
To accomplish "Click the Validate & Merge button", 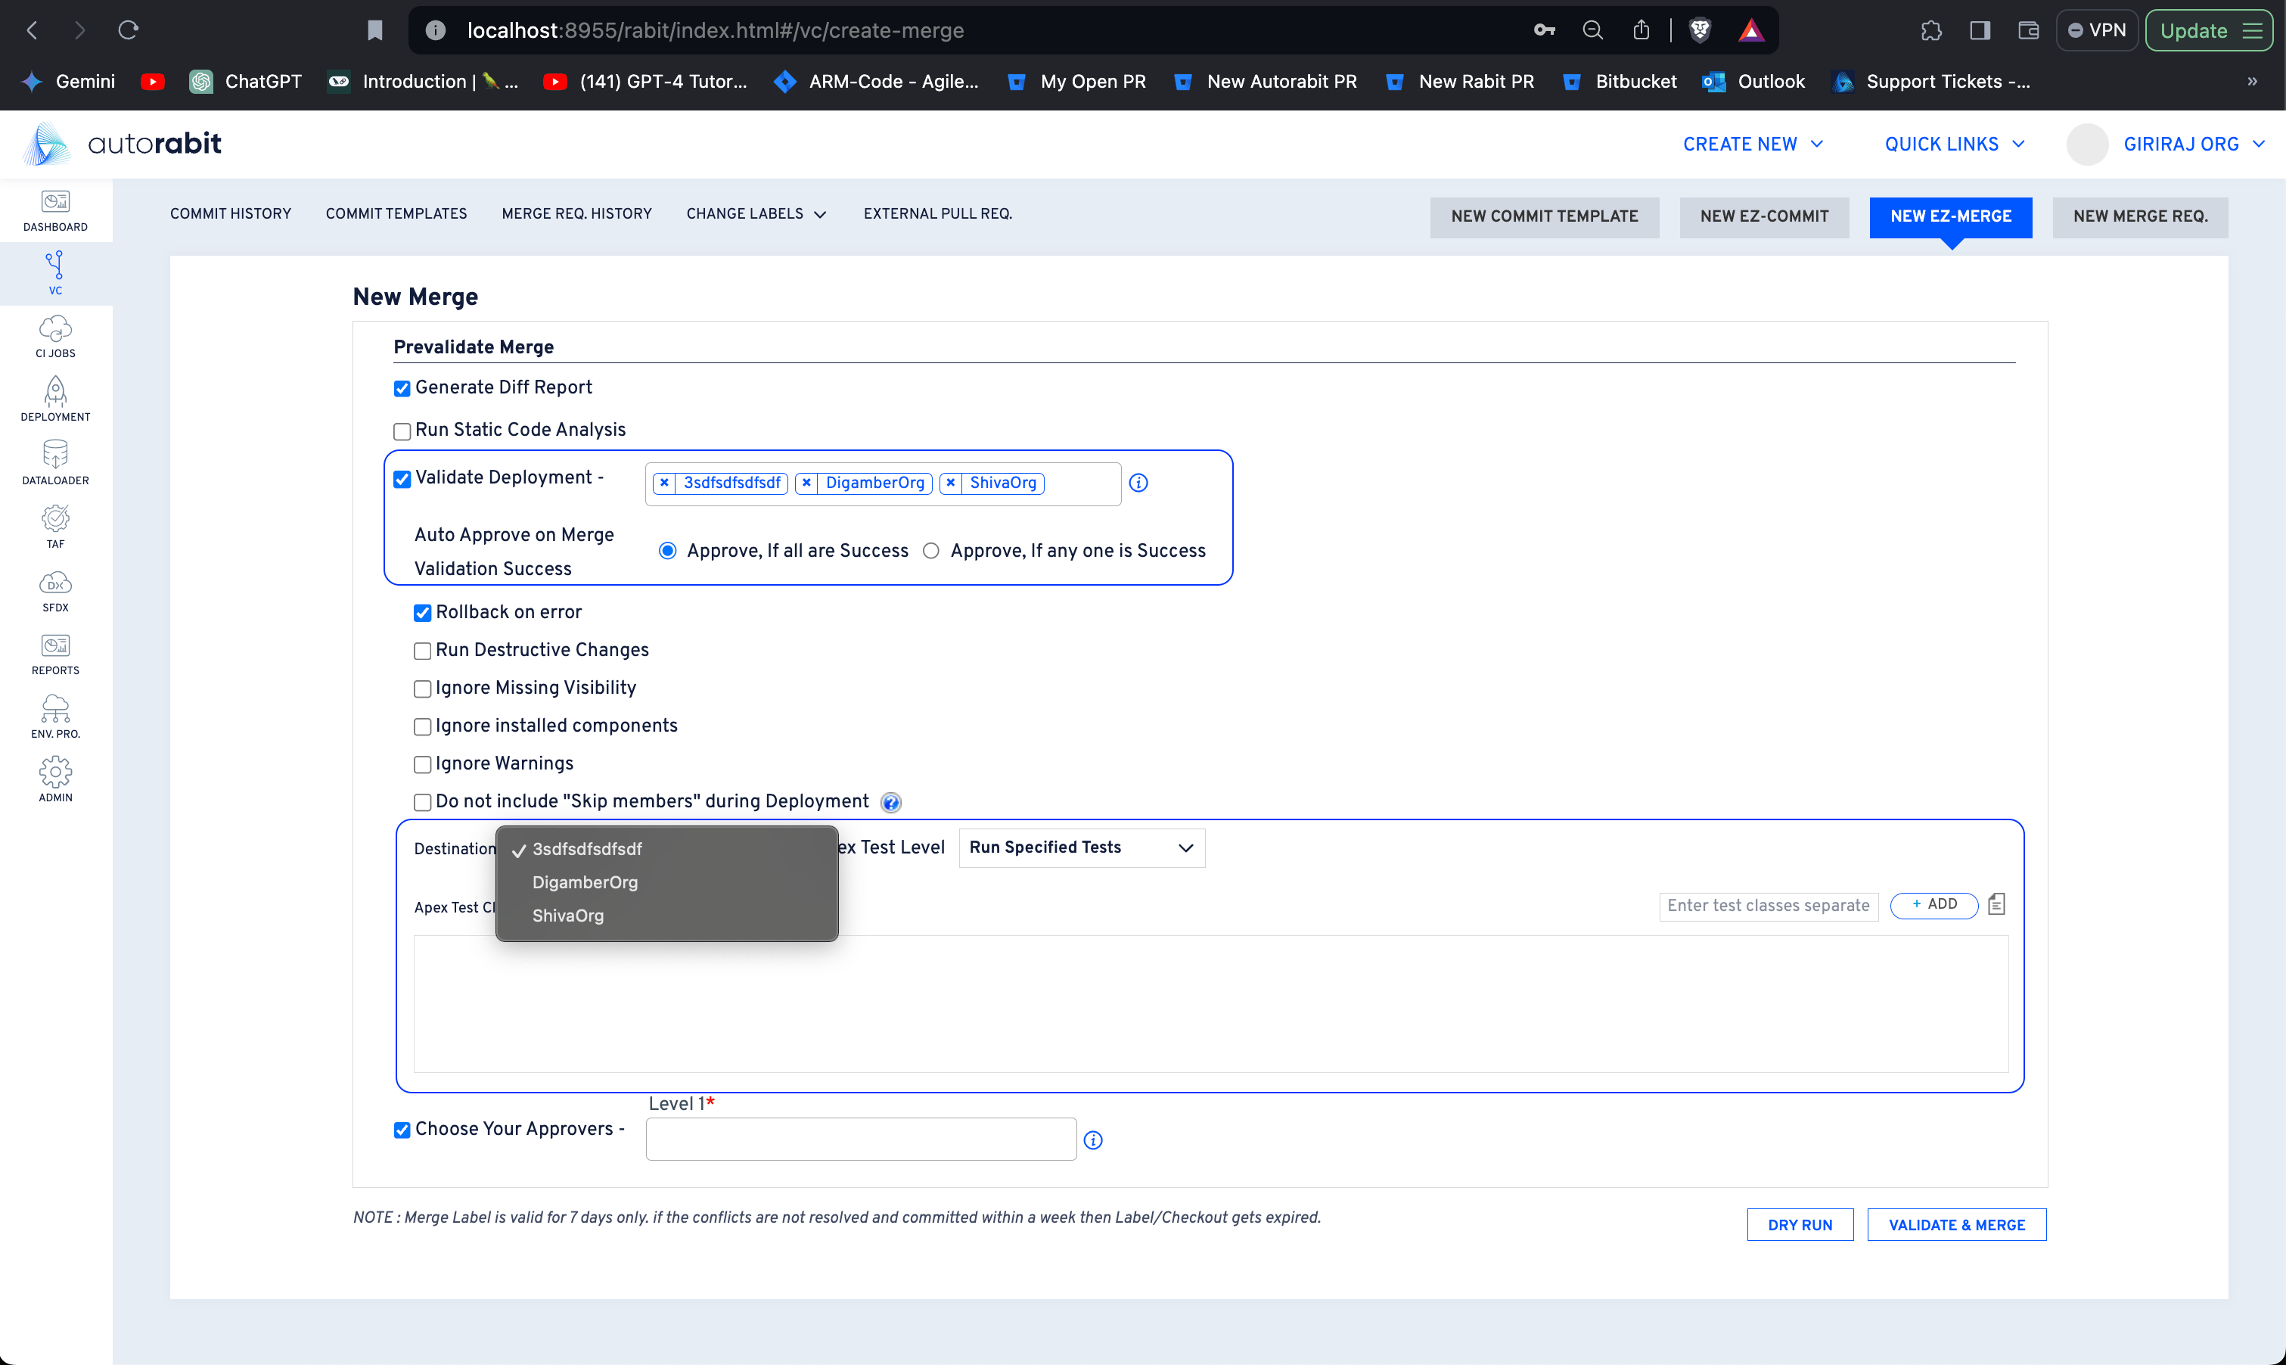I will tap(1956, 1224).
